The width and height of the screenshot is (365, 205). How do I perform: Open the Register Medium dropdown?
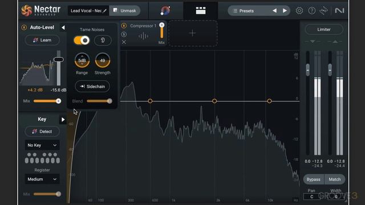[42, 179]
